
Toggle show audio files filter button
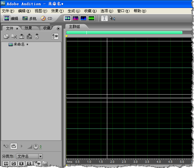click(x=6, y=163)
